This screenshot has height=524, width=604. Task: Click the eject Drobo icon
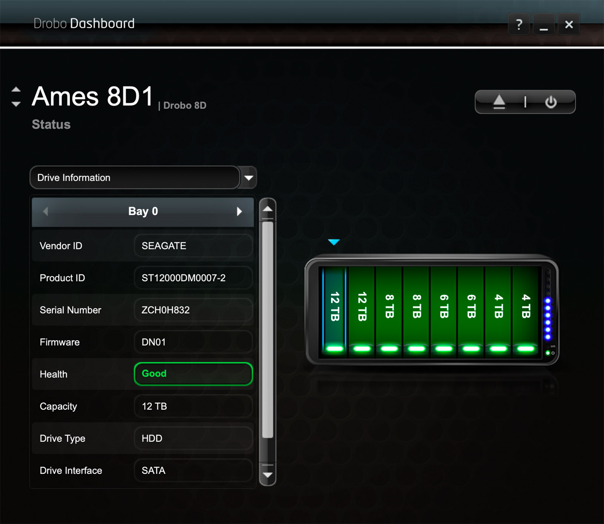click(x=499, y=102)
